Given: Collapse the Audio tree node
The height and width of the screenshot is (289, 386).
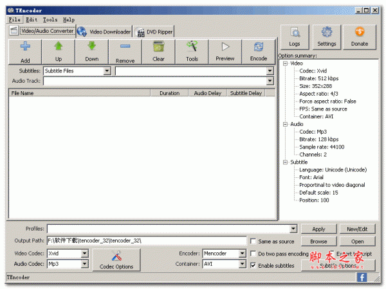Looking at the screenshot, I should coord(285,124).
